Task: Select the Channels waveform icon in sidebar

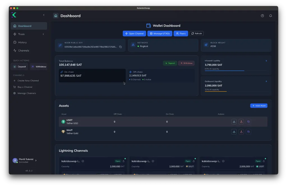Action: click(x=15, y=50)
